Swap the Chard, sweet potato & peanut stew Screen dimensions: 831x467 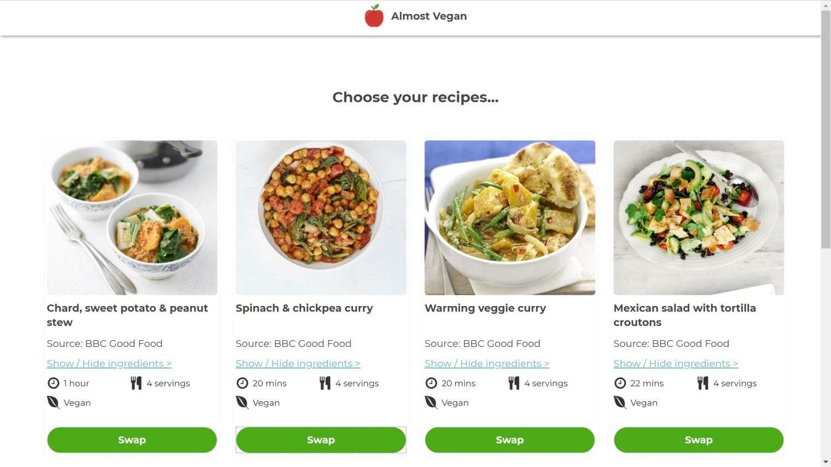pyautogui.click(x=132, y=440)
